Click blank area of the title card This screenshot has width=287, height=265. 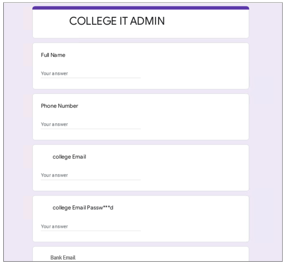[207, 24]
